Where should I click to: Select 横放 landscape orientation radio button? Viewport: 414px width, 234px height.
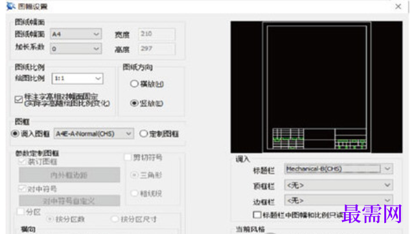134,84
